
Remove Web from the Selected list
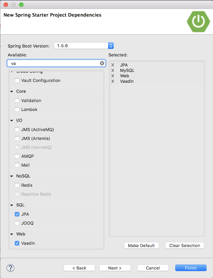pos(113,76)
